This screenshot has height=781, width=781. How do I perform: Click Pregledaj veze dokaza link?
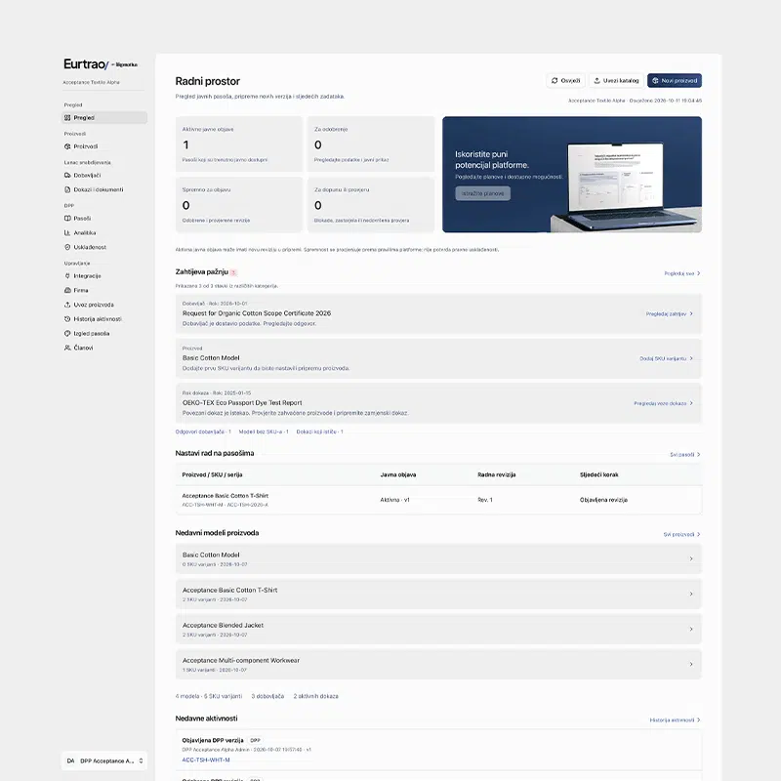(x=663, y=403)
